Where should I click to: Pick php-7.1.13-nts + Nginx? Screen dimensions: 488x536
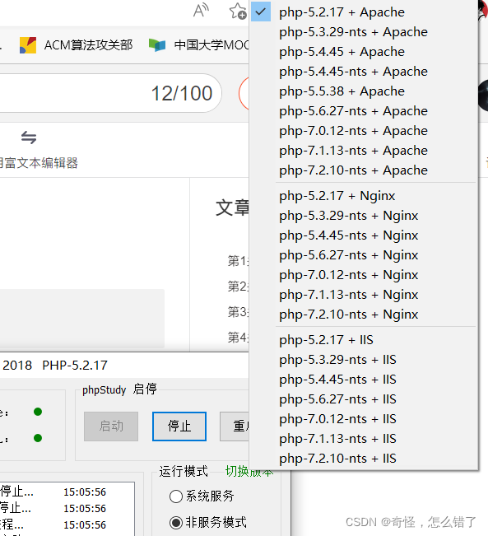pos(363,295)
